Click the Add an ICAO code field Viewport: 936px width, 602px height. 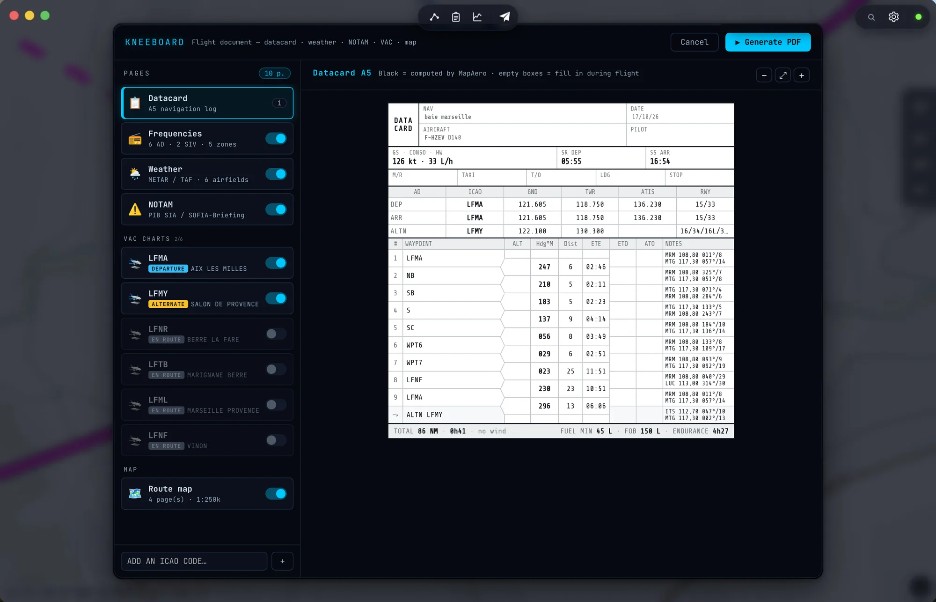(x=194, y=561)
